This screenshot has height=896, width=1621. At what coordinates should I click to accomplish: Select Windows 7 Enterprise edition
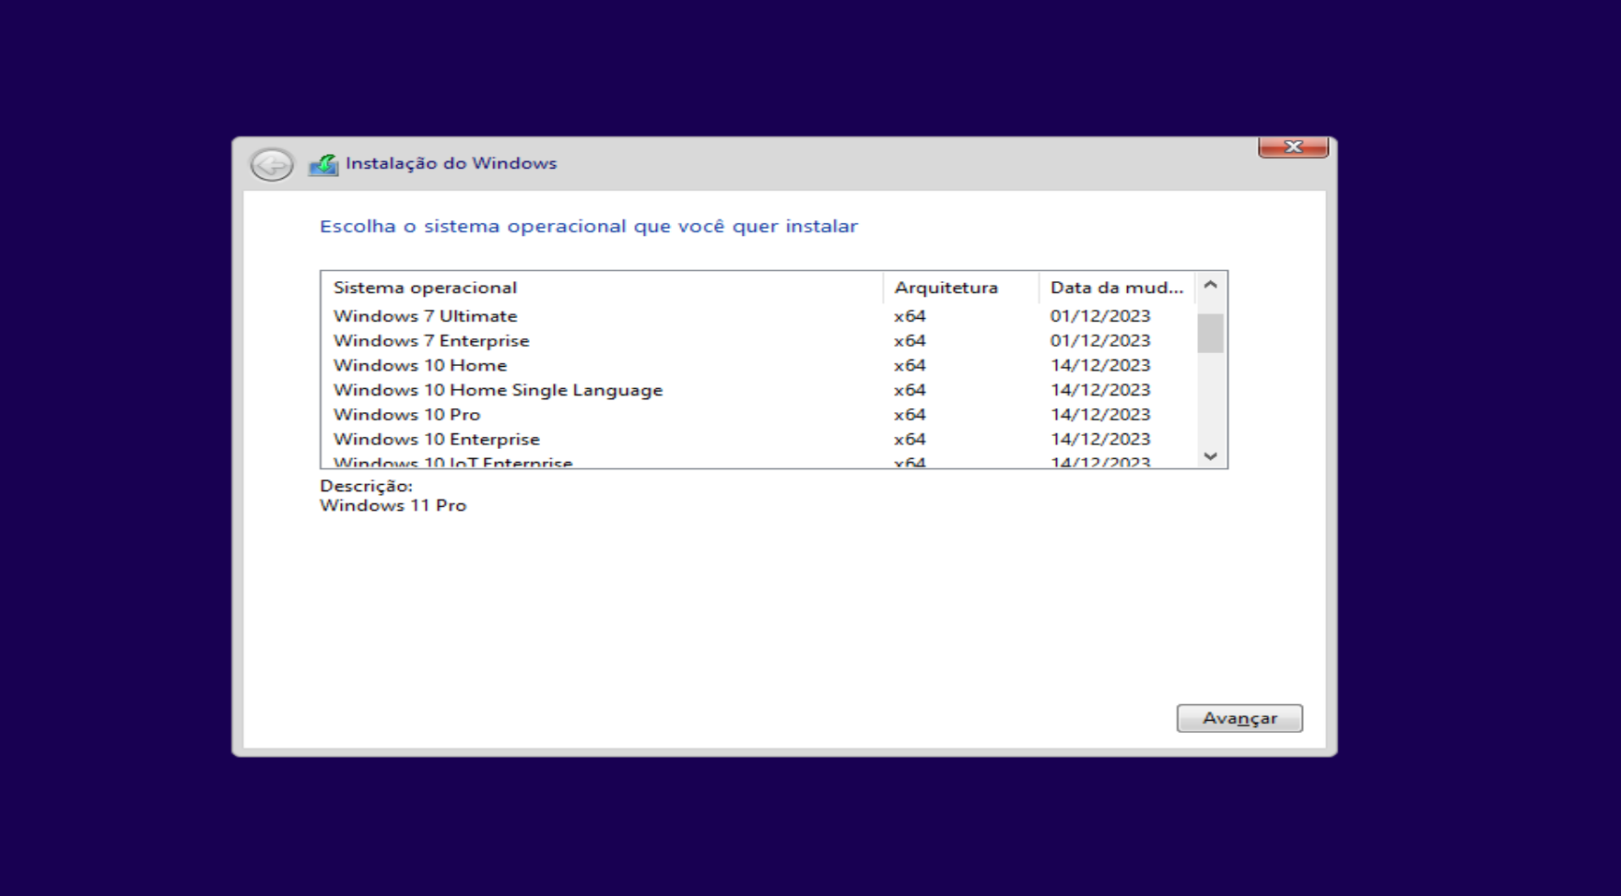click(x=430, y=340)
